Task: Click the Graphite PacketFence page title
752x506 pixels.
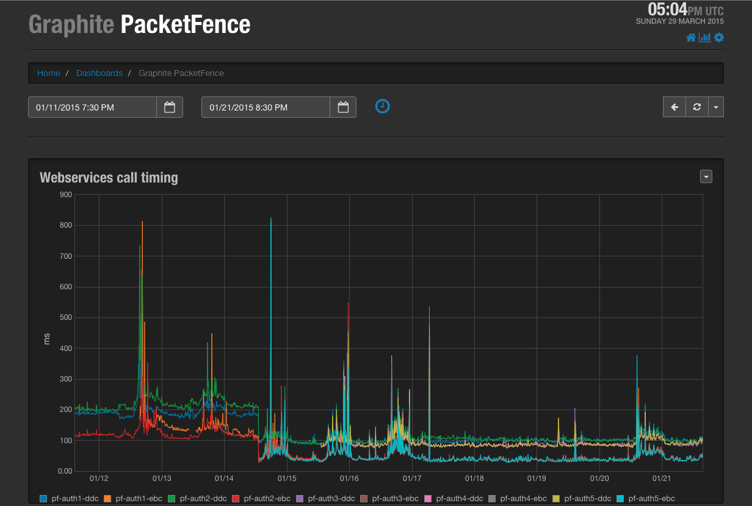Action: click(140, 24)
